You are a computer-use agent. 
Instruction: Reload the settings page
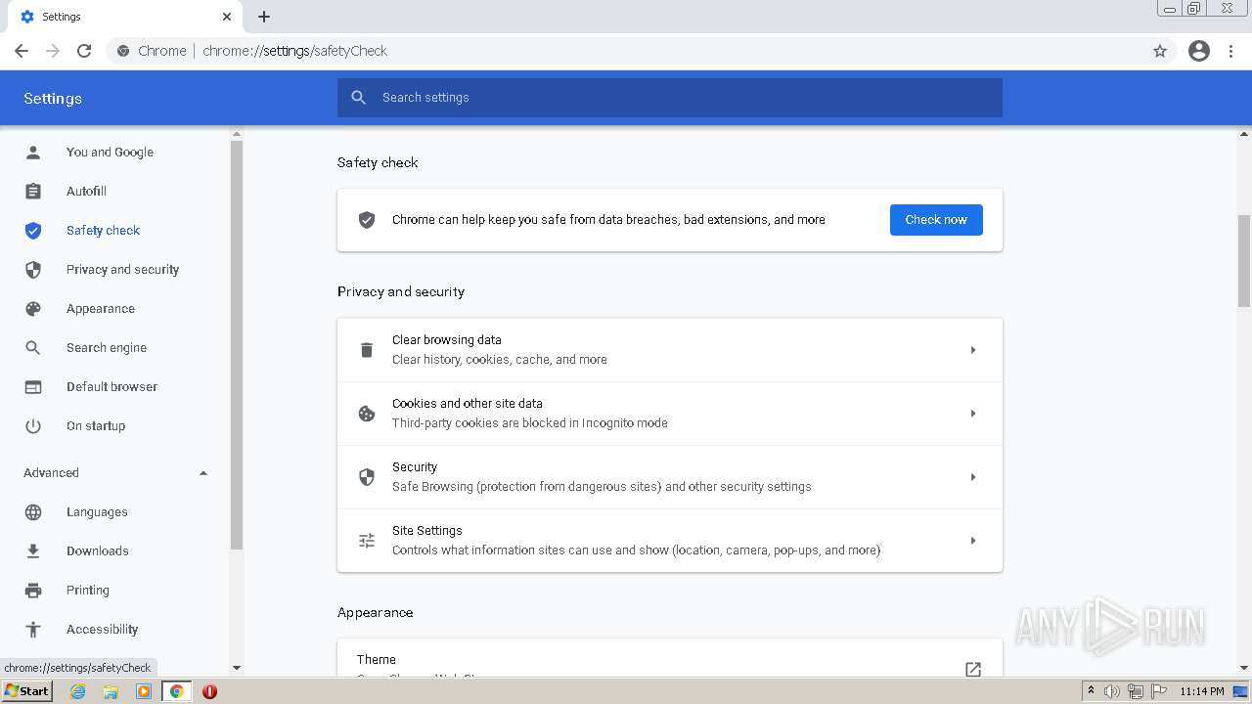(x=84, y=51)
